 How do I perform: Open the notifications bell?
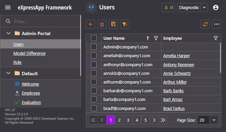[168, 7]
